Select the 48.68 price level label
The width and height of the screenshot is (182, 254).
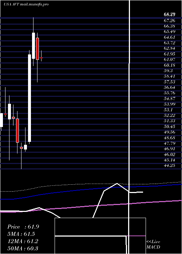170,138
